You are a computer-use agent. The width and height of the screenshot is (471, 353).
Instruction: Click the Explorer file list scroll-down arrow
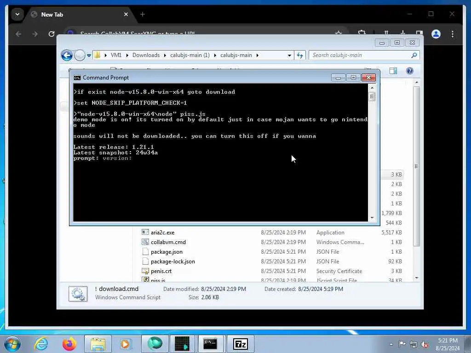[416, 278]
